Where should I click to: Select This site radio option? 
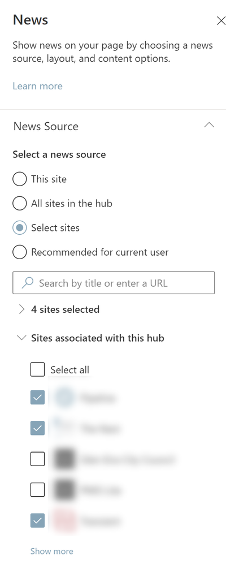[20, 179]
